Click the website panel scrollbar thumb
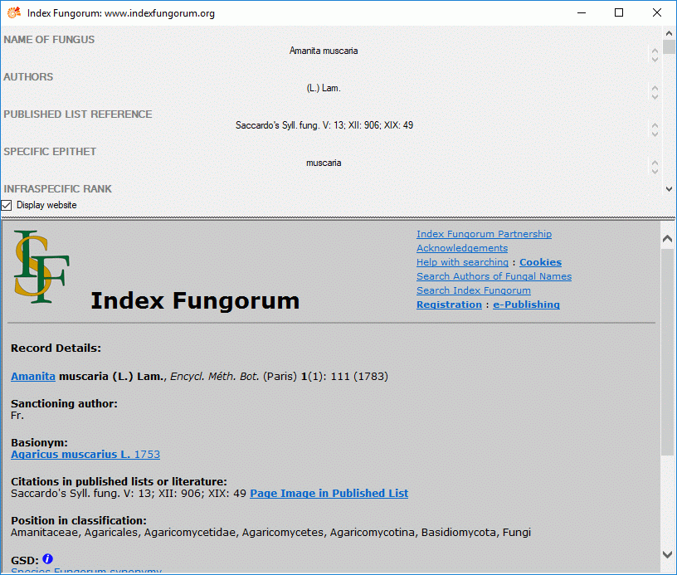 pos(668,351)
